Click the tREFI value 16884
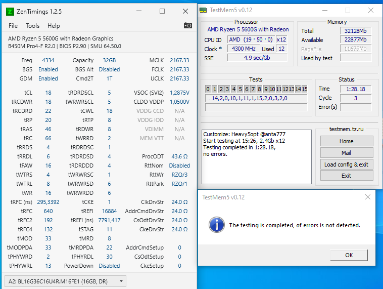 (109, 211)
